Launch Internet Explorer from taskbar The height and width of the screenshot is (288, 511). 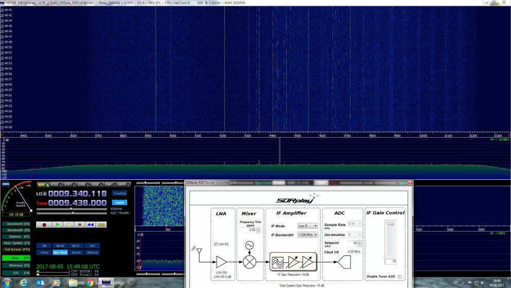(x=24, y=283)
